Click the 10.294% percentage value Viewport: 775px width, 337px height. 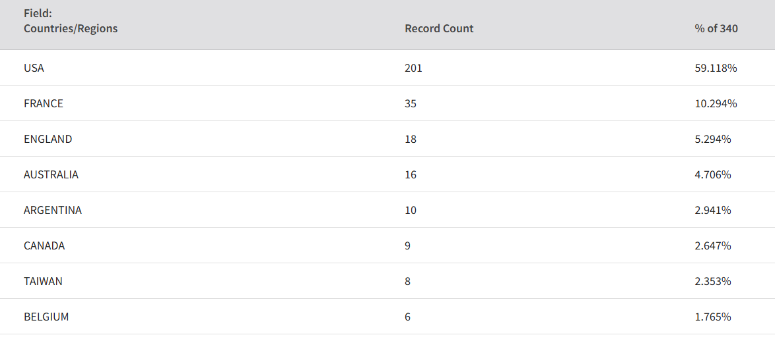[716, 104]
